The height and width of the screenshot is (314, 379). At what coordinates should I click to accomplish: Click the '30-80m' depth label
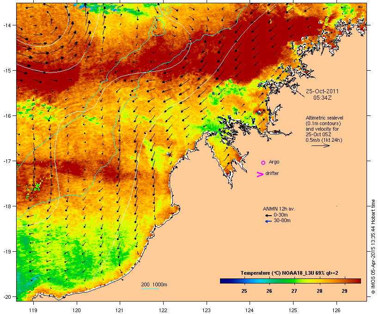pos(282,221)
